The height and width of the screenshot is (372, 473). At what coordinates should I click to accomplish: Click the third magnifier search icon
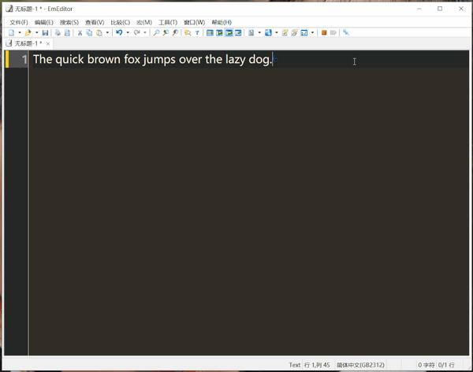tap(175, 33)
